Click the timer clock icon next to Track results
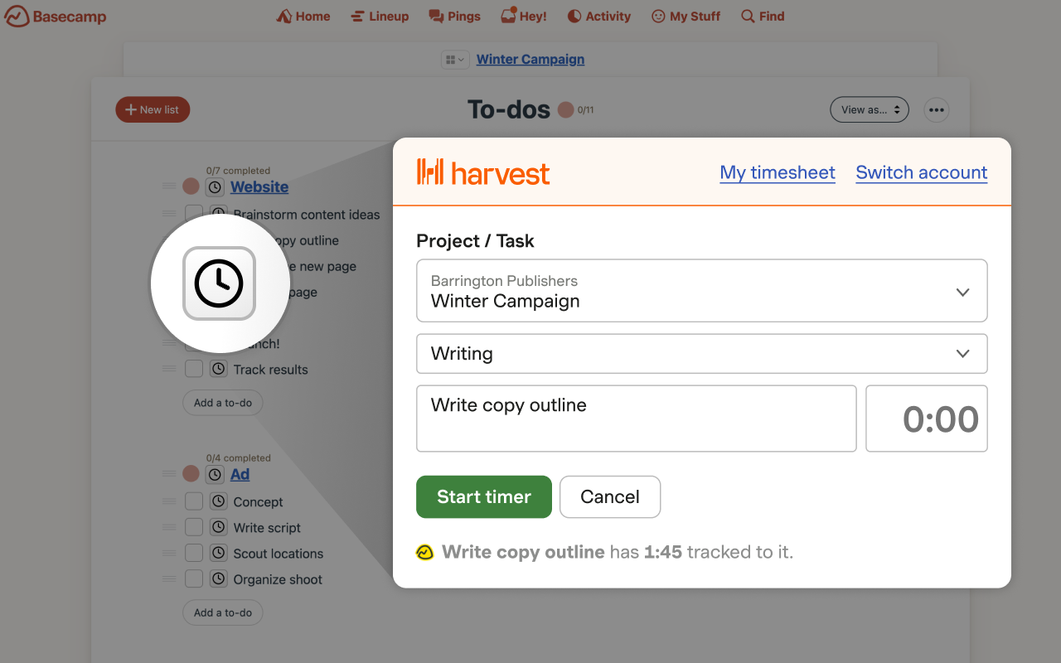Image resolution: width=1061 pixels, height=663 pixels. [219, 369]
